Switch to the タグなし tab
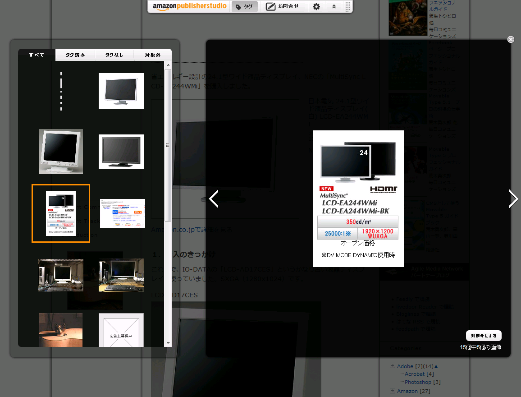The height and width of the screenshot is (397, 521). 114,55
